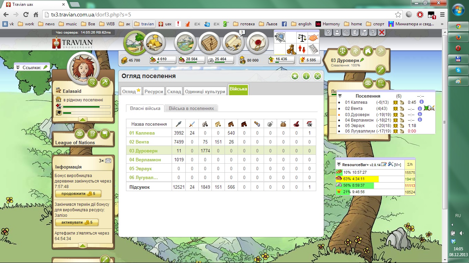This screenshot has height=263, width=469.
Task: Open the travian bookmarks folder
Action: coord(144,24)
